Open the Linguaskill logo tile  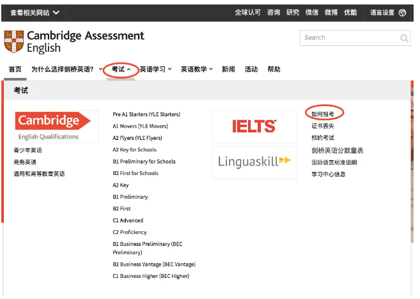pos(254,162)
